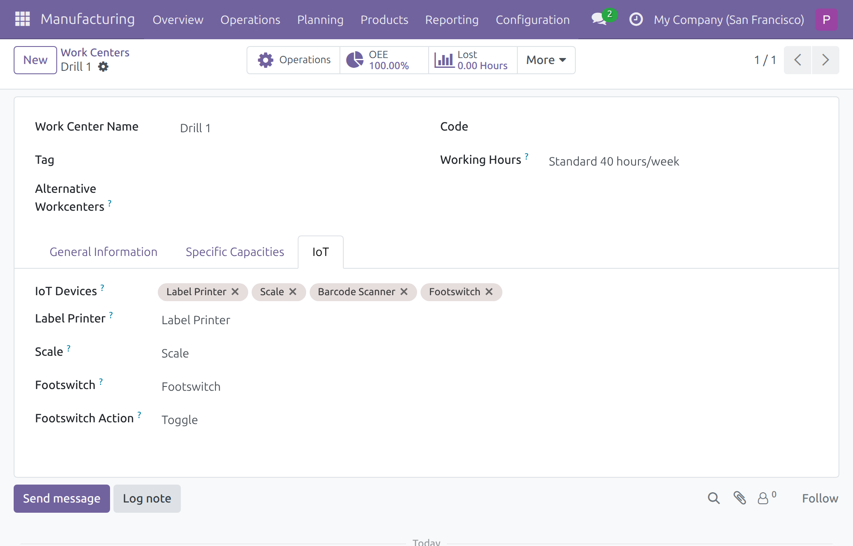Switch to the Specific Capacities tab
This screenshot has width=853, height=546.
235,252
